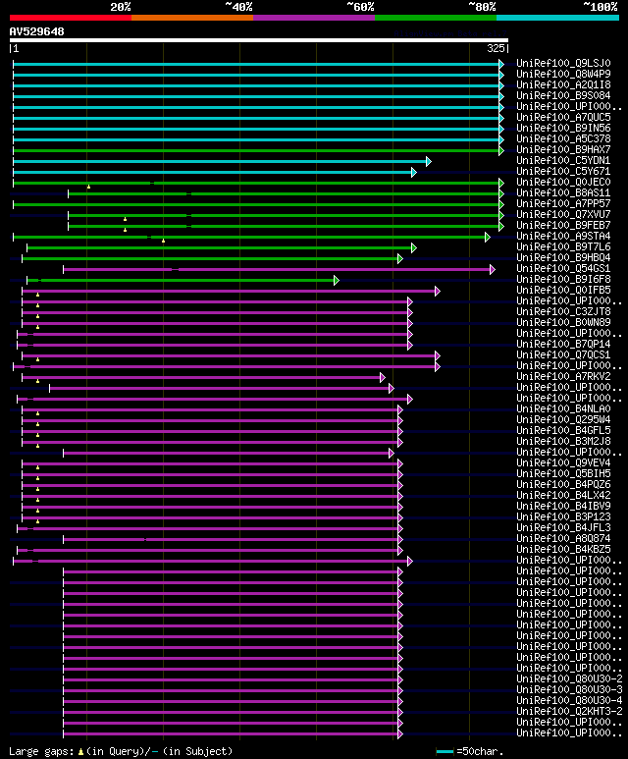
Task: Click yellow gap marker under A9STA4 bar
Action: coord(164,241)
